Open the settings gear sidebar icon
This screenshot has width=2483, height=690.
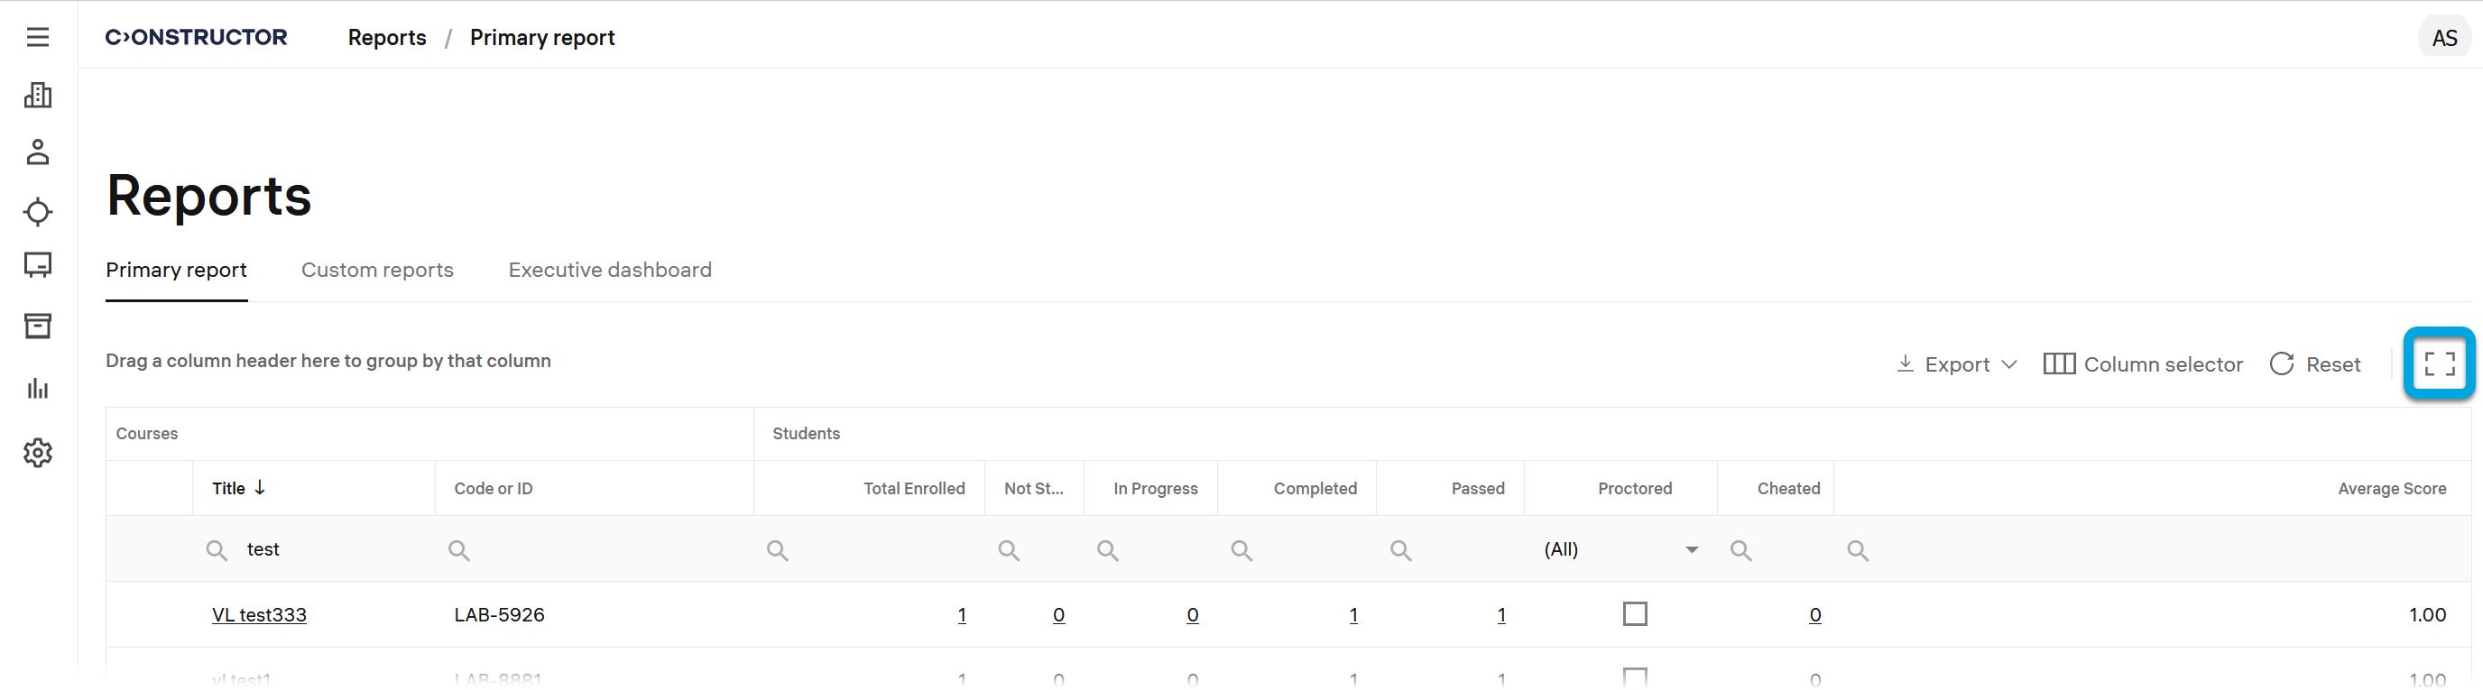point(38,452)
